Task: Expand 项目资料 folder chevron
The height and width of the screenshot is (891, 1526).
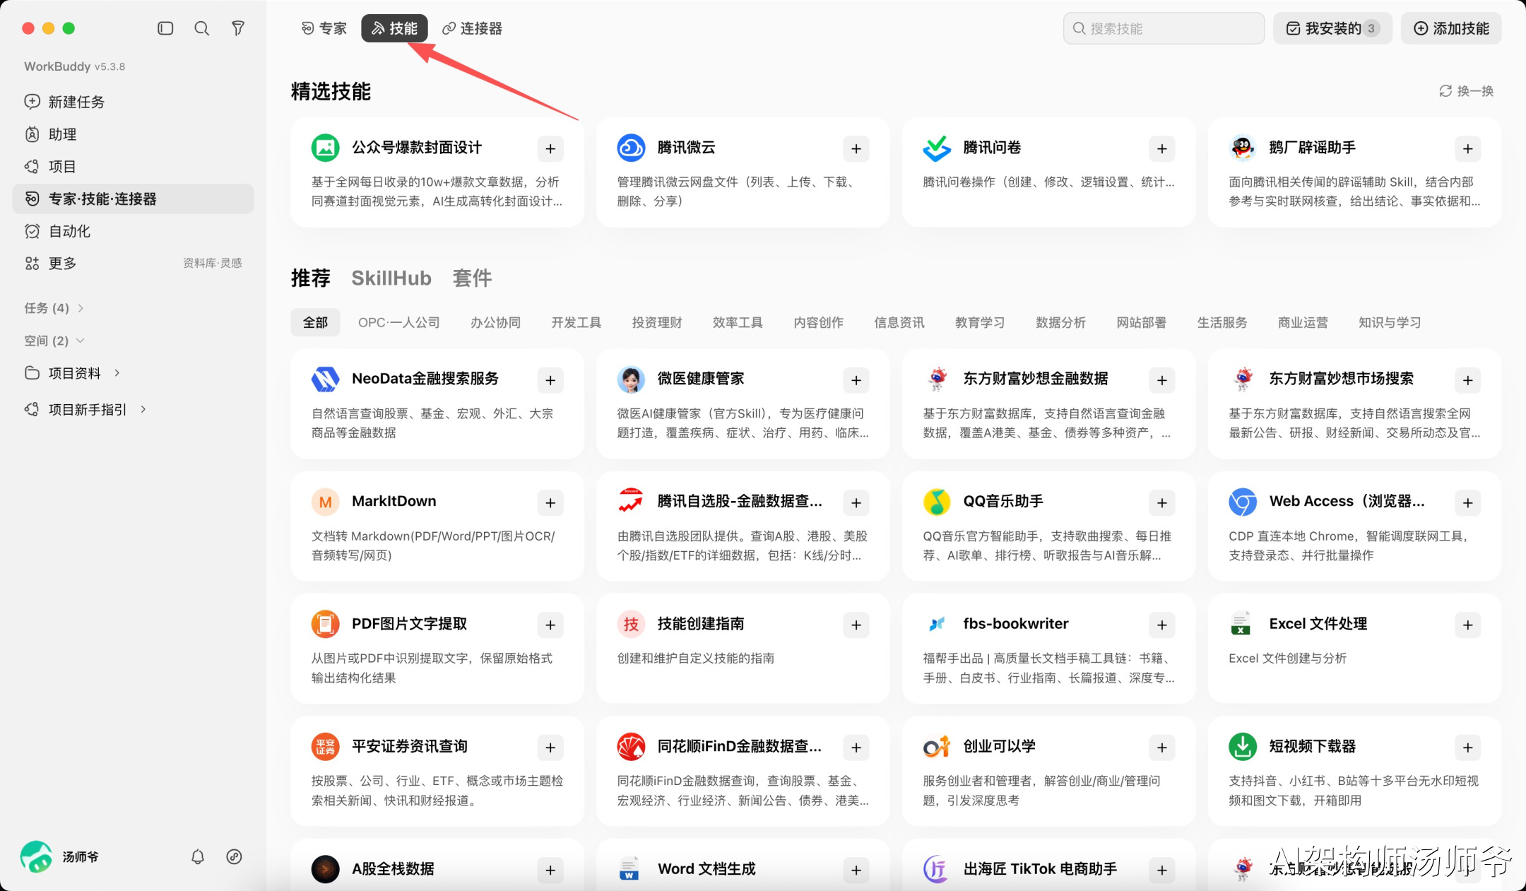Action: point(117,373)
